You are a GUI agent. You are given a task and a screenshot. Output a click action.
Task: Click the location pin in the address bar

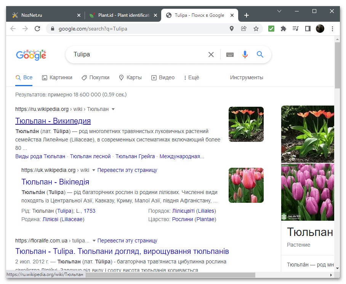tap(231, 29)
